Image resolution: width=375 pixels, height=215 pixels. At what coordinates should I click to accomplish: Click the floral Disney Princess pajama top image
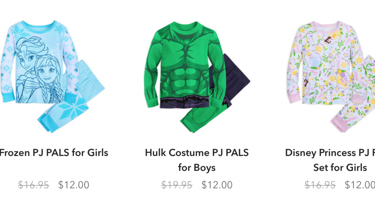coord(329,63)
